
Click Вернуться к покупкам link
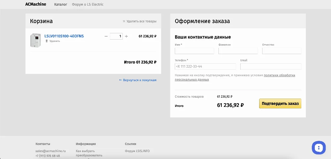point(138,80)
